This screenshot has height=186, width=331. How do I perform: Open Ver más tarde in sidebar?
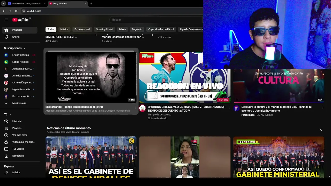pos(20,135)
